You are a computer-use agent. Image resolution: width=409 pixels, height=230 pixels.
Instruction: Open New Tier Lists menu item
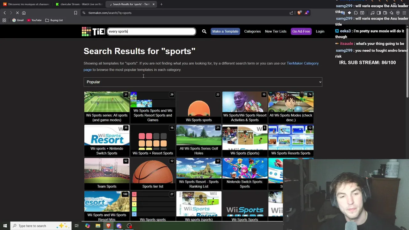pos(276,31)
